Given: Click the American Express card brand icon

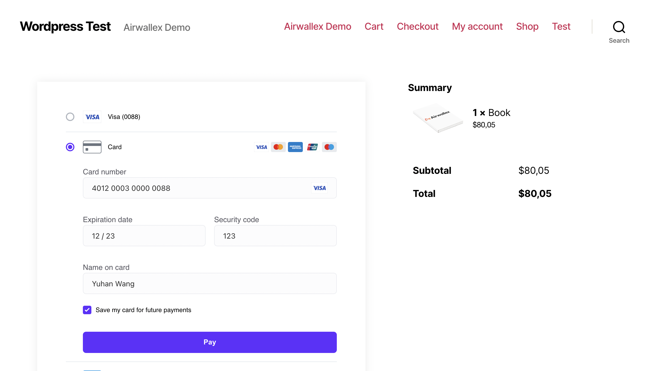Looking at the screenshot, I should pyautogui.click(x=295, y=147).
